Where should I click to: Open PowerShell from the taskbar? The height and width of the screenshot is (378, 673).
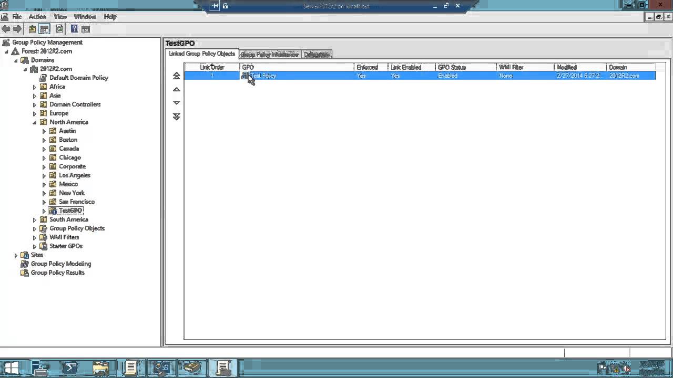70,368
